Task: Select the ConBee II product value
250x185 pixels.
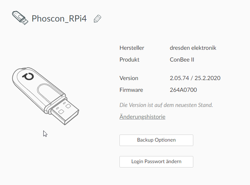Action: [182, 60]
